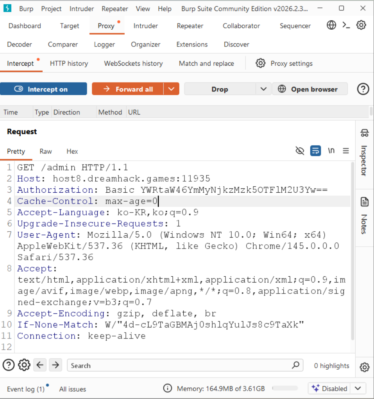
Task: Open the View menu
Action: pos(143,9)
